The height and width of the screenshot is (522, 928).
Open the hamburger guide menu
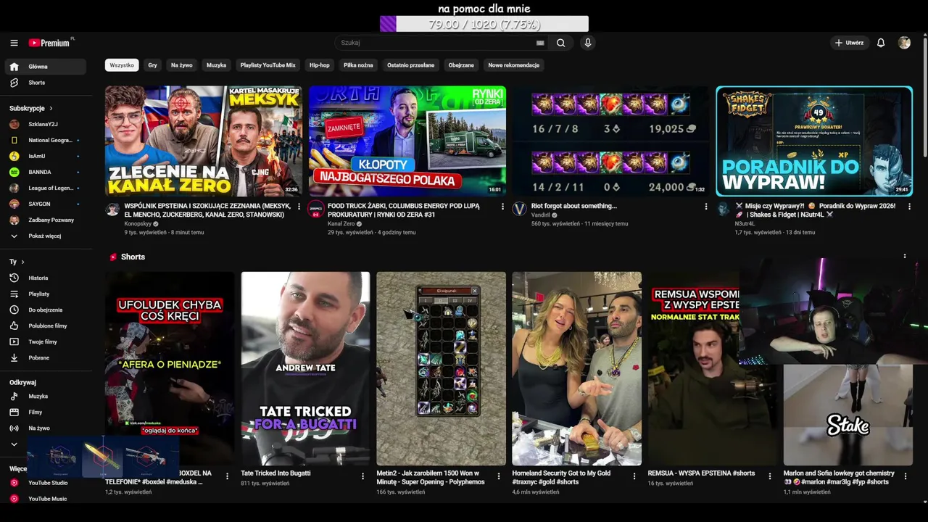coord(14,43)
